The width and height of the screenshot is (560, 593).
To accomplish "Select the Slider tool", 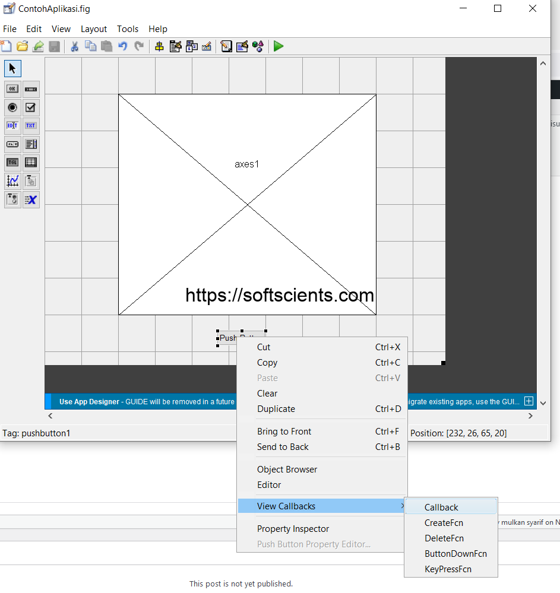I will pos(31,88).
